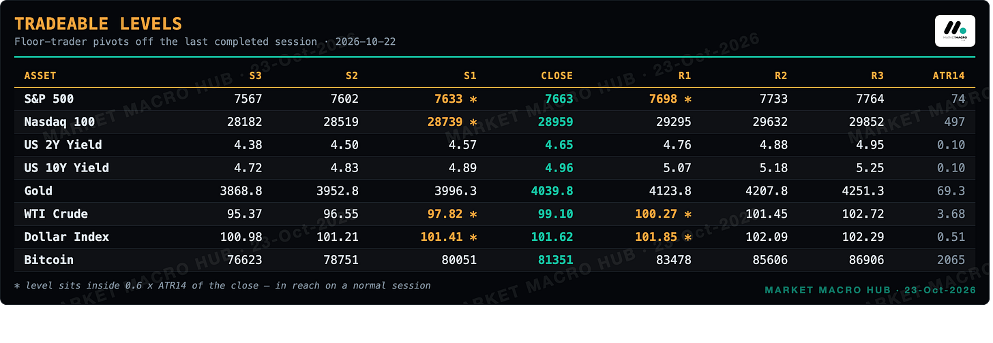Click the S3 column header
Viewport: 993px width, 343px height.
tap(256, 76)
